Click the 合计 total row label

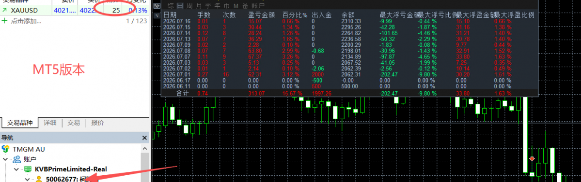click(182, 93)
